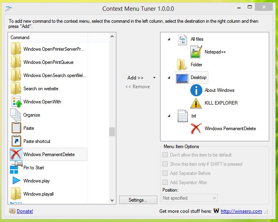The height and width of the screenshot is (222, 278).
Task: Click the Windows.OpenPrinterServerPr... folder icon
Action: (16, 49)
